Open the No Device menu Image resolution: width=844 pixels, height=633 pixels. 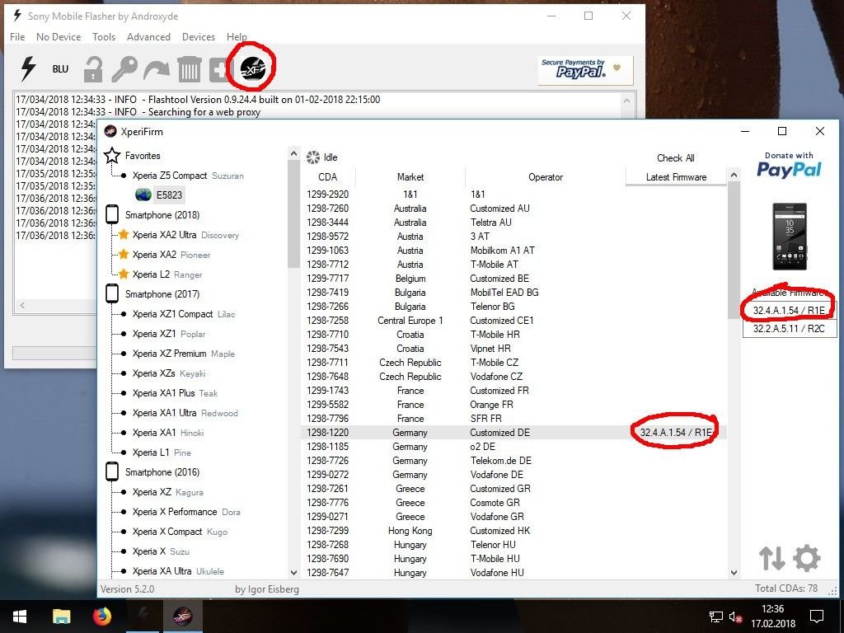click(59, 36)
